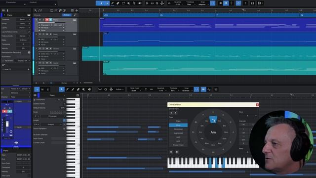Screen dimensions: 316x178
Task: Mute the Piano track
Action: (39, 20)
